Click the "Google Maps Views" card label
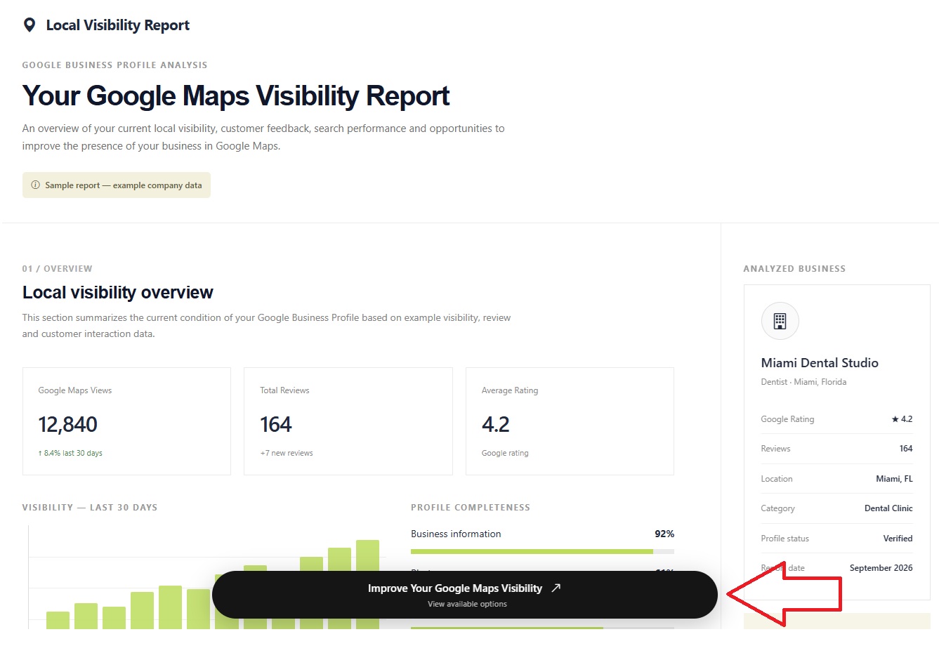 click(75, 390)
